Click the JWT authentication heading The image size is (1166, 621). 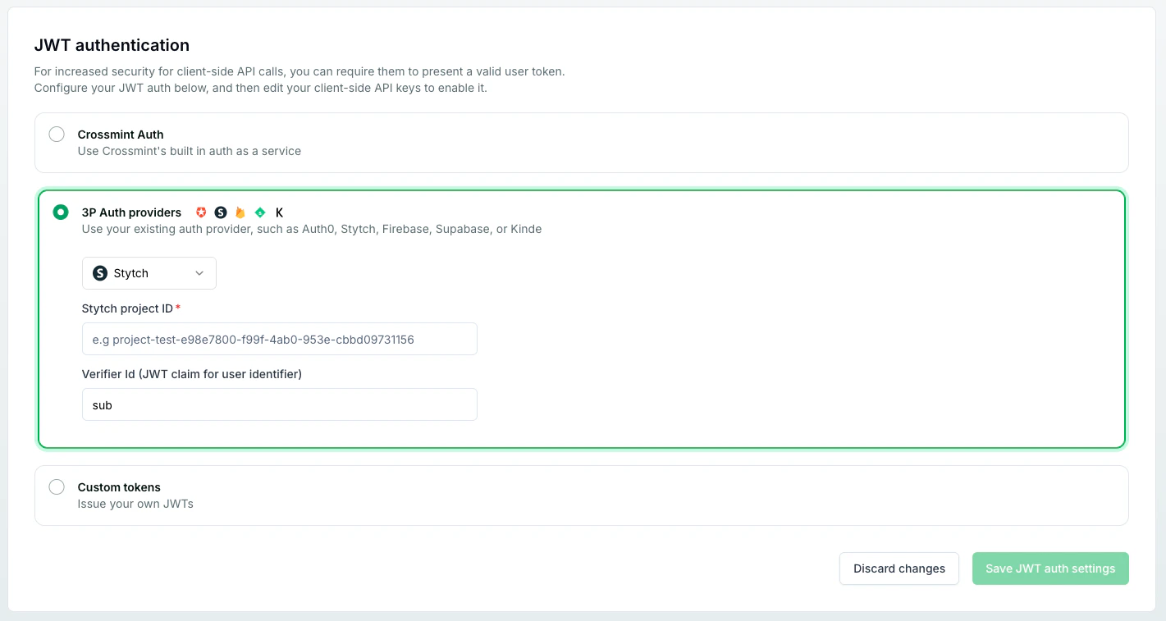(112, 45)
